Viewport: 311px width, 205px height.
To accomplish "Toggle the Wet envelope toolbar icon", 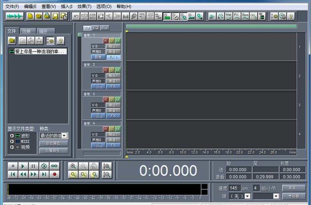I will pyautogui.click(x=229, y=16).
